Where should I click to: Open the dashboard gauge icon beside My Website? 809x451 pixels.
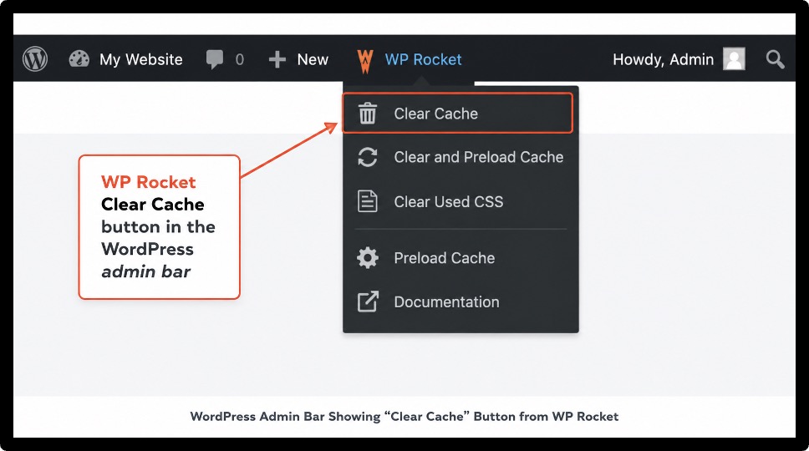coord(79,59)
